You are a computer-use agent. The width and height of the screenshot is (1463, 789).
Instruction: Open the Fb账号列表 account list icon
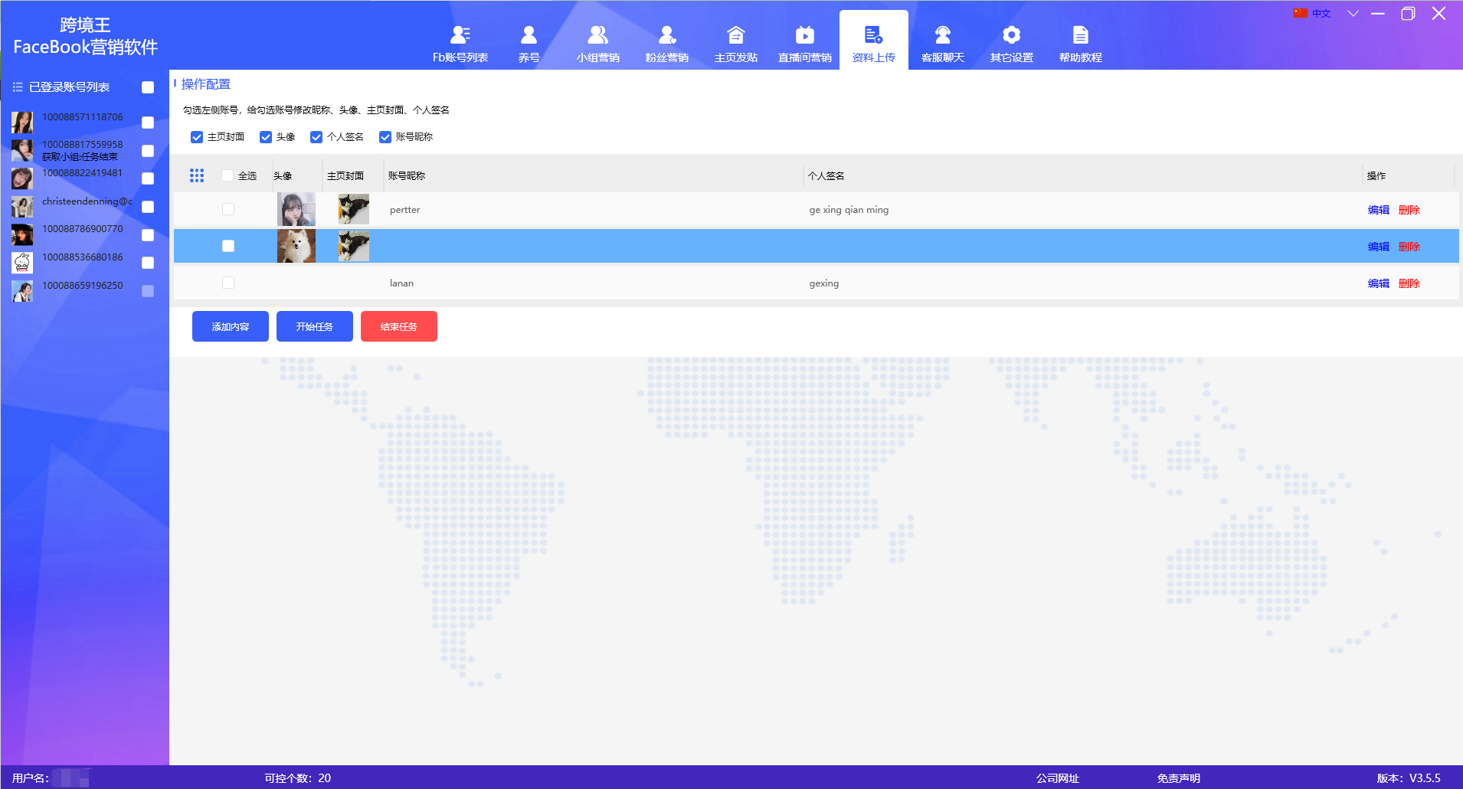tap(460, 35)
